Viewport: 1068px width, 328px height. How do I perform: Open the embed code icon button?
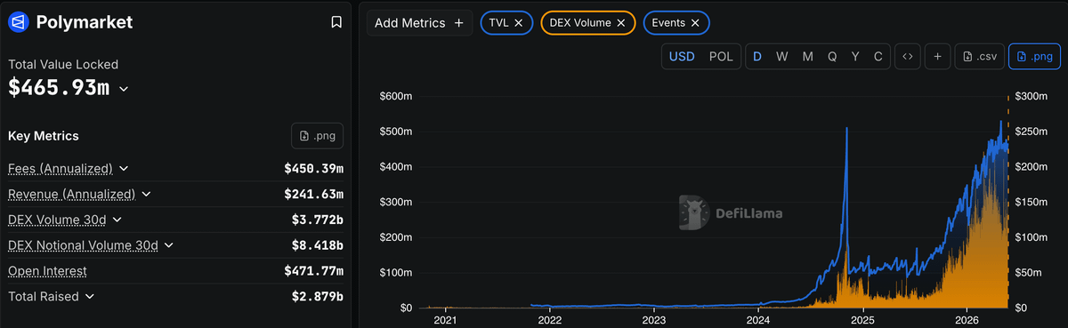[x=907, y=57]
